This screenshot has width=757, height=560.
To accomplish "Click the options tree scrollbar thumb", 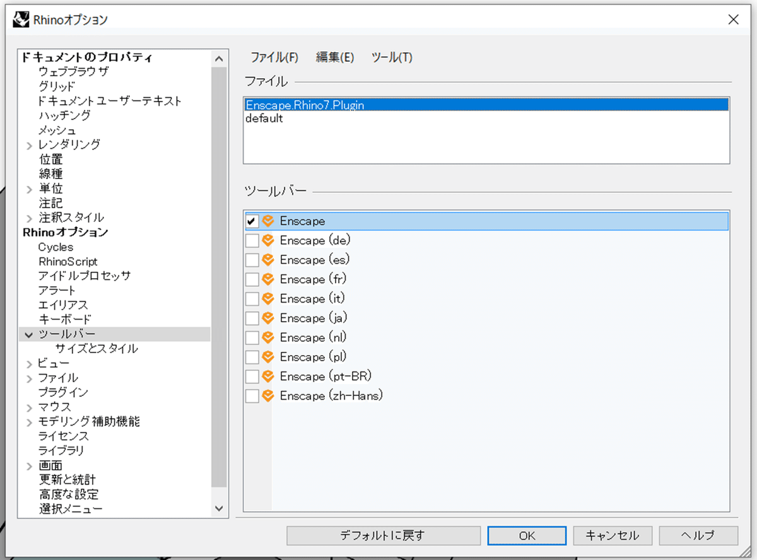I will click(x=219, y=277).
